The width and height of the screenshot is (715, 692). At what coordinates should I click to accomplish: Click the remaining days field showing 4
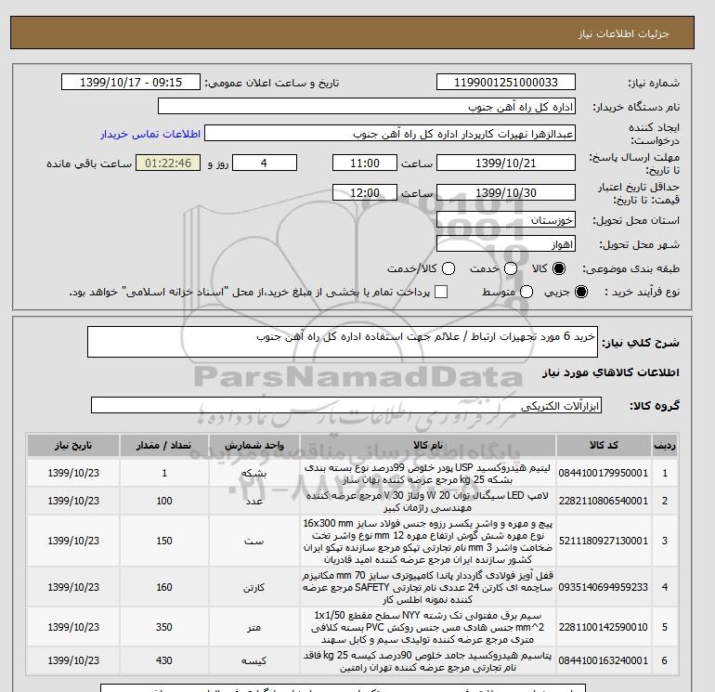[265, 163]
